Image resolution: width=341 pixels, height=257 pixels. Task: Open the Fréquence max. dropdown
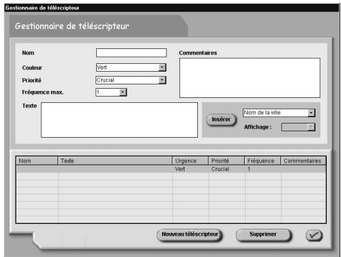tap(111, 92)
